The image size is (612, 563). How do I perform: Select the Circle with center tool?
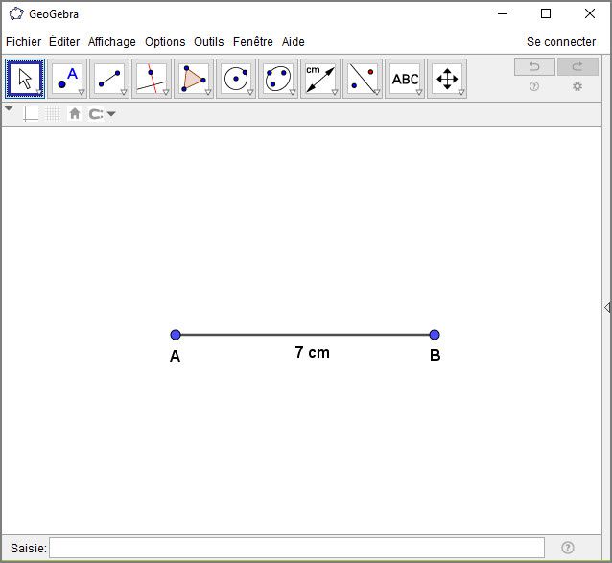tap(236, 79)
